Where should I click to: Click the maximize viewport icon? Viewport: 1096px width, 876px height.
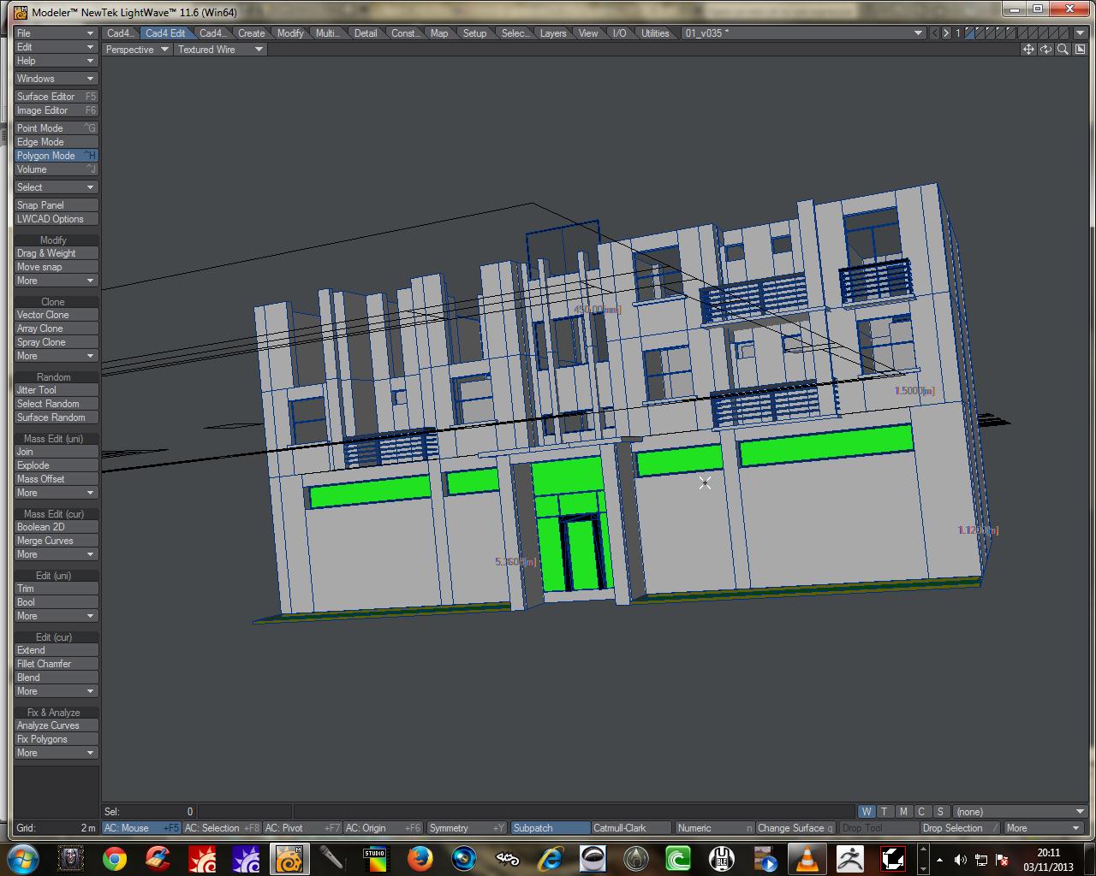pyautogui.click(x=1080, y=50)
